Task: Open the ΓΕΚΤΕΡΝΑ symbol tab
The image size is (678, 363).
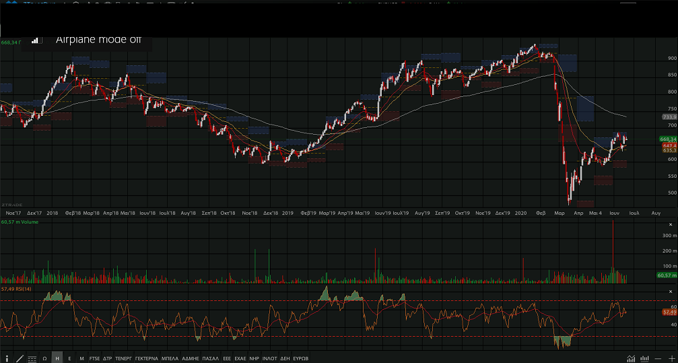Action: 146,358
